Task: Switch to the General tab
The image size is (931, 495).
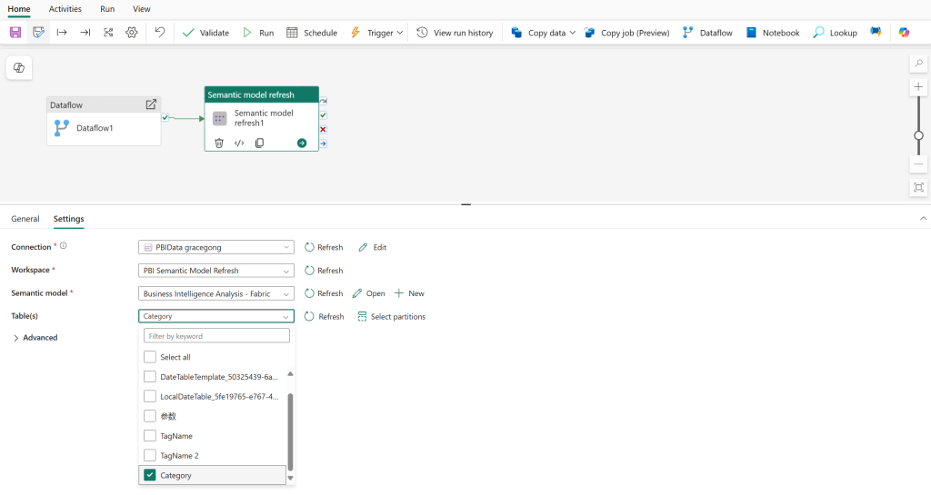Action: coord(25,219)
